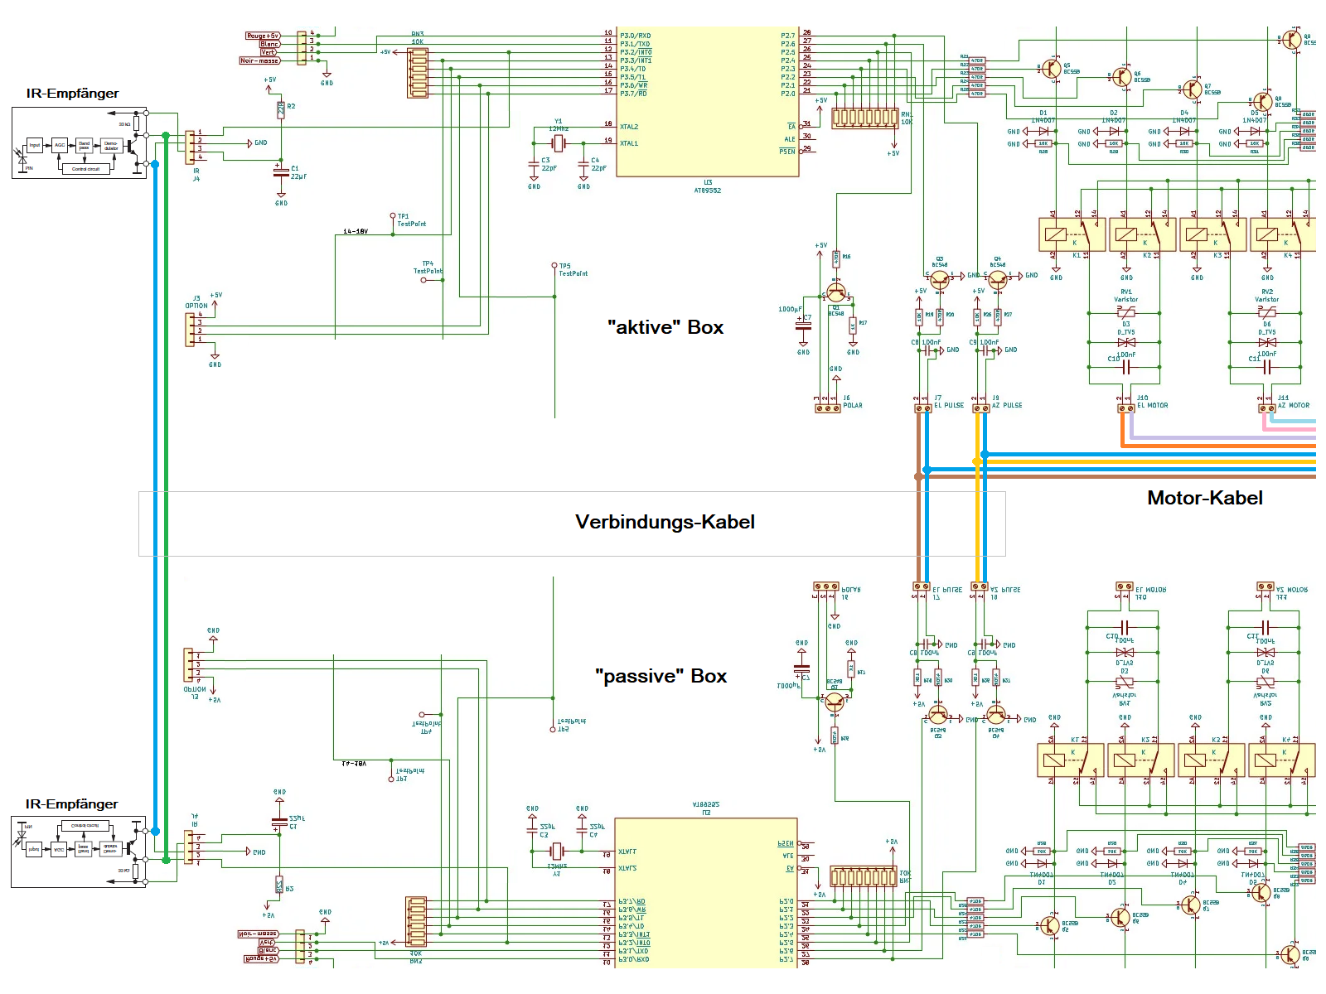Click the TP1 TestPoint in the aktive Box
This screenshot has height=994, width=1326.
pos(392,216)
